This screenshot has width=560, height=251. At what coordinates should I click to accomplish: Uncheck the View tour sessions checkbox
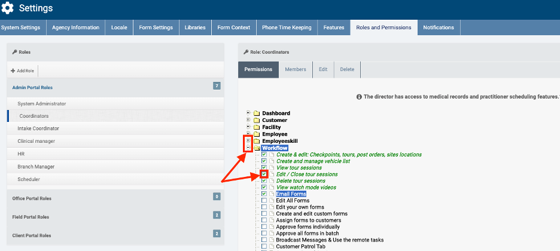[x=264, y=167]
